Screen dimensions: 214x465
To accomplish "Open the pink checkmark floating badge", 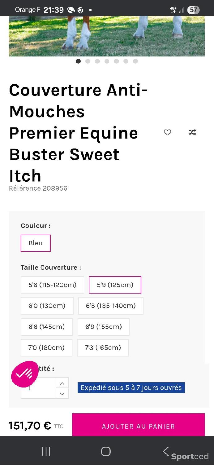I will click(25, 374).
